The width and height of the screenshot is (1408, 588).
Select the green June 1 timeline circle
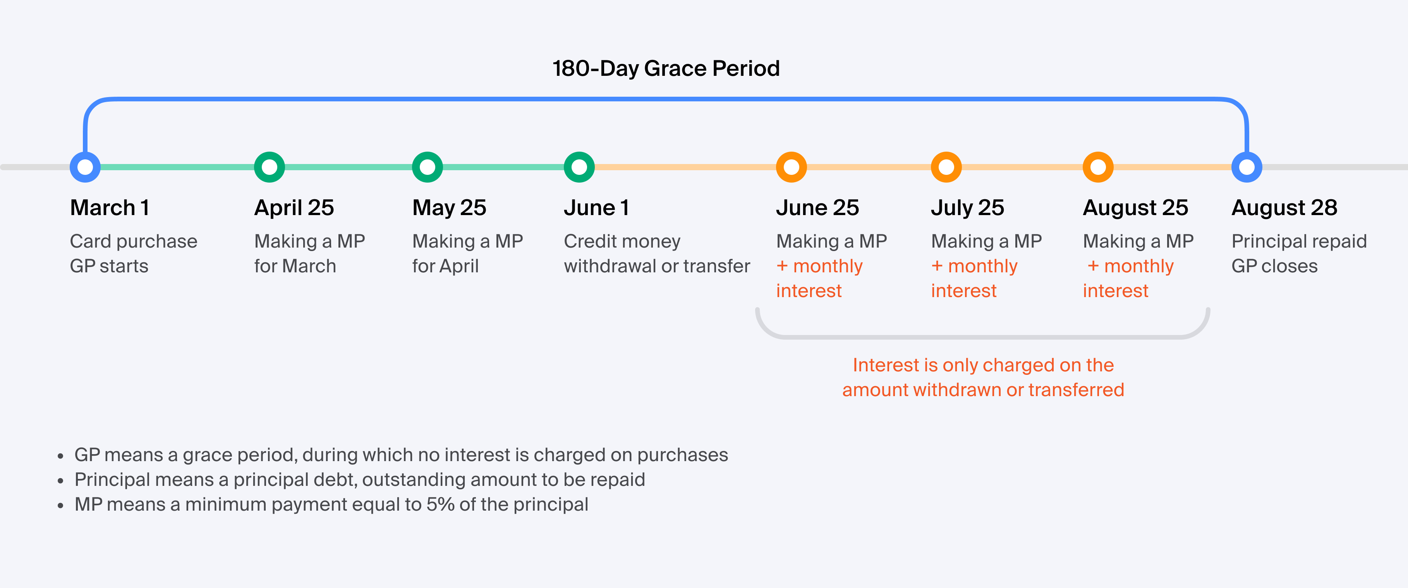click(x=579, y=167)
